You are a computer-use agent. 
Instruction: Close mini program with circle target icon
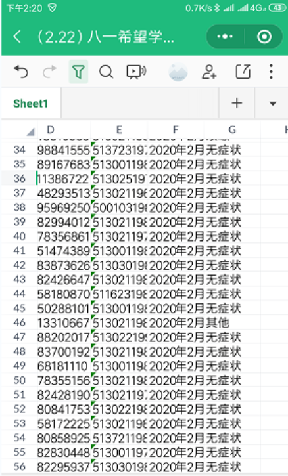264,37
